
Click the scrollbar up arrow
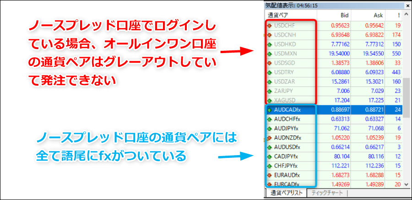406,14
